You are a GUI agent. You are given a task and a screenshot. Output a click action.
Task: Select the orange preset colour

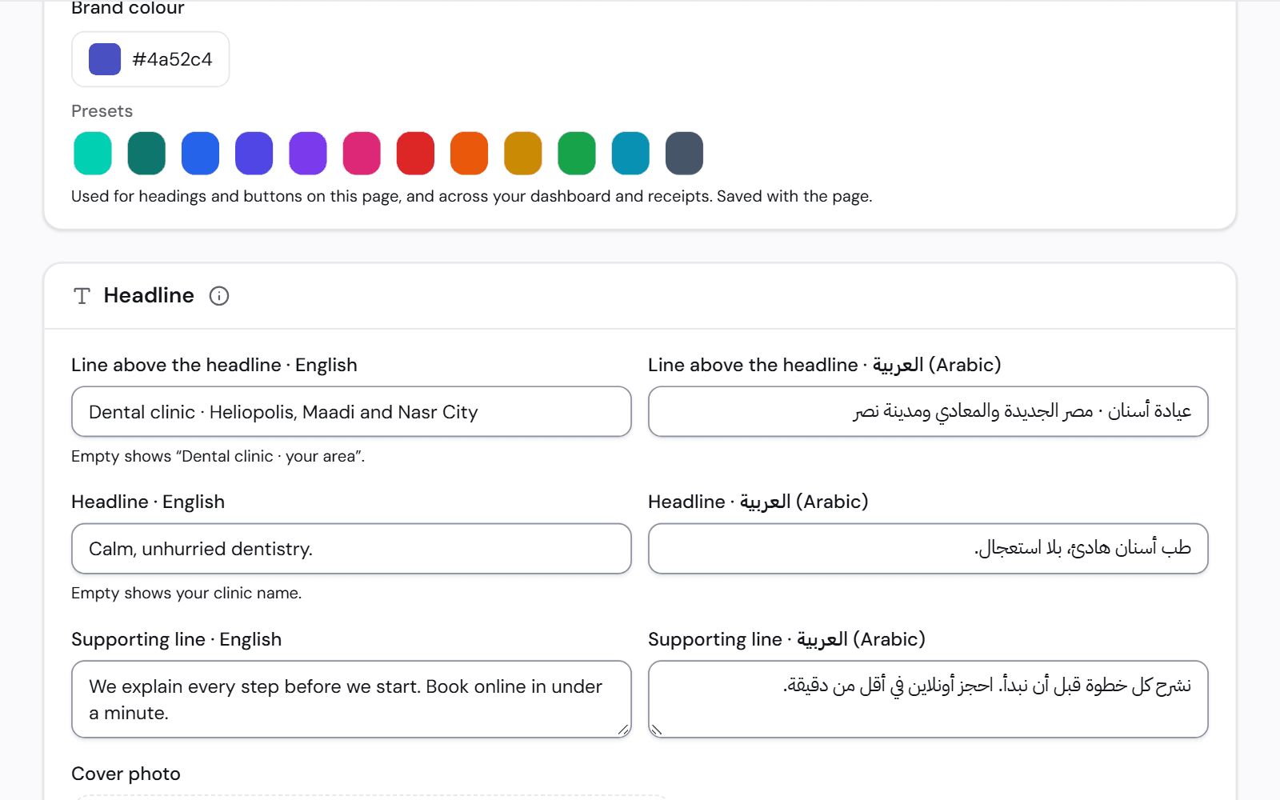pos(470,153)
